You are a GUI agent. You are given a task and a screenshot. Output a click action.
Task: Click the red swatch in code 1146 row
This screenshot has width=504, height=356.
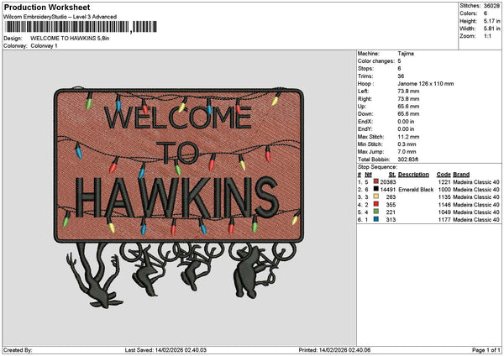375,204
